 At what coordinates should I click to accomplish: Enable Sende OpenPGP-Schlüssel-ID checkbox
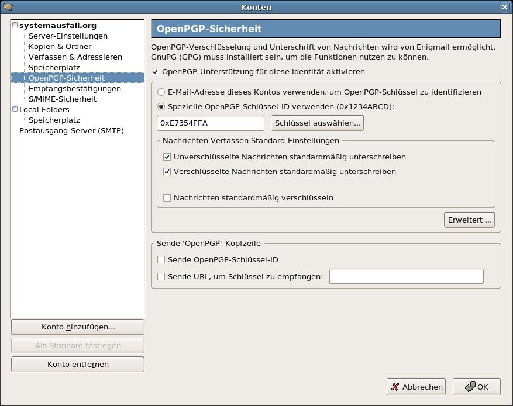click(x=161, y=260)
